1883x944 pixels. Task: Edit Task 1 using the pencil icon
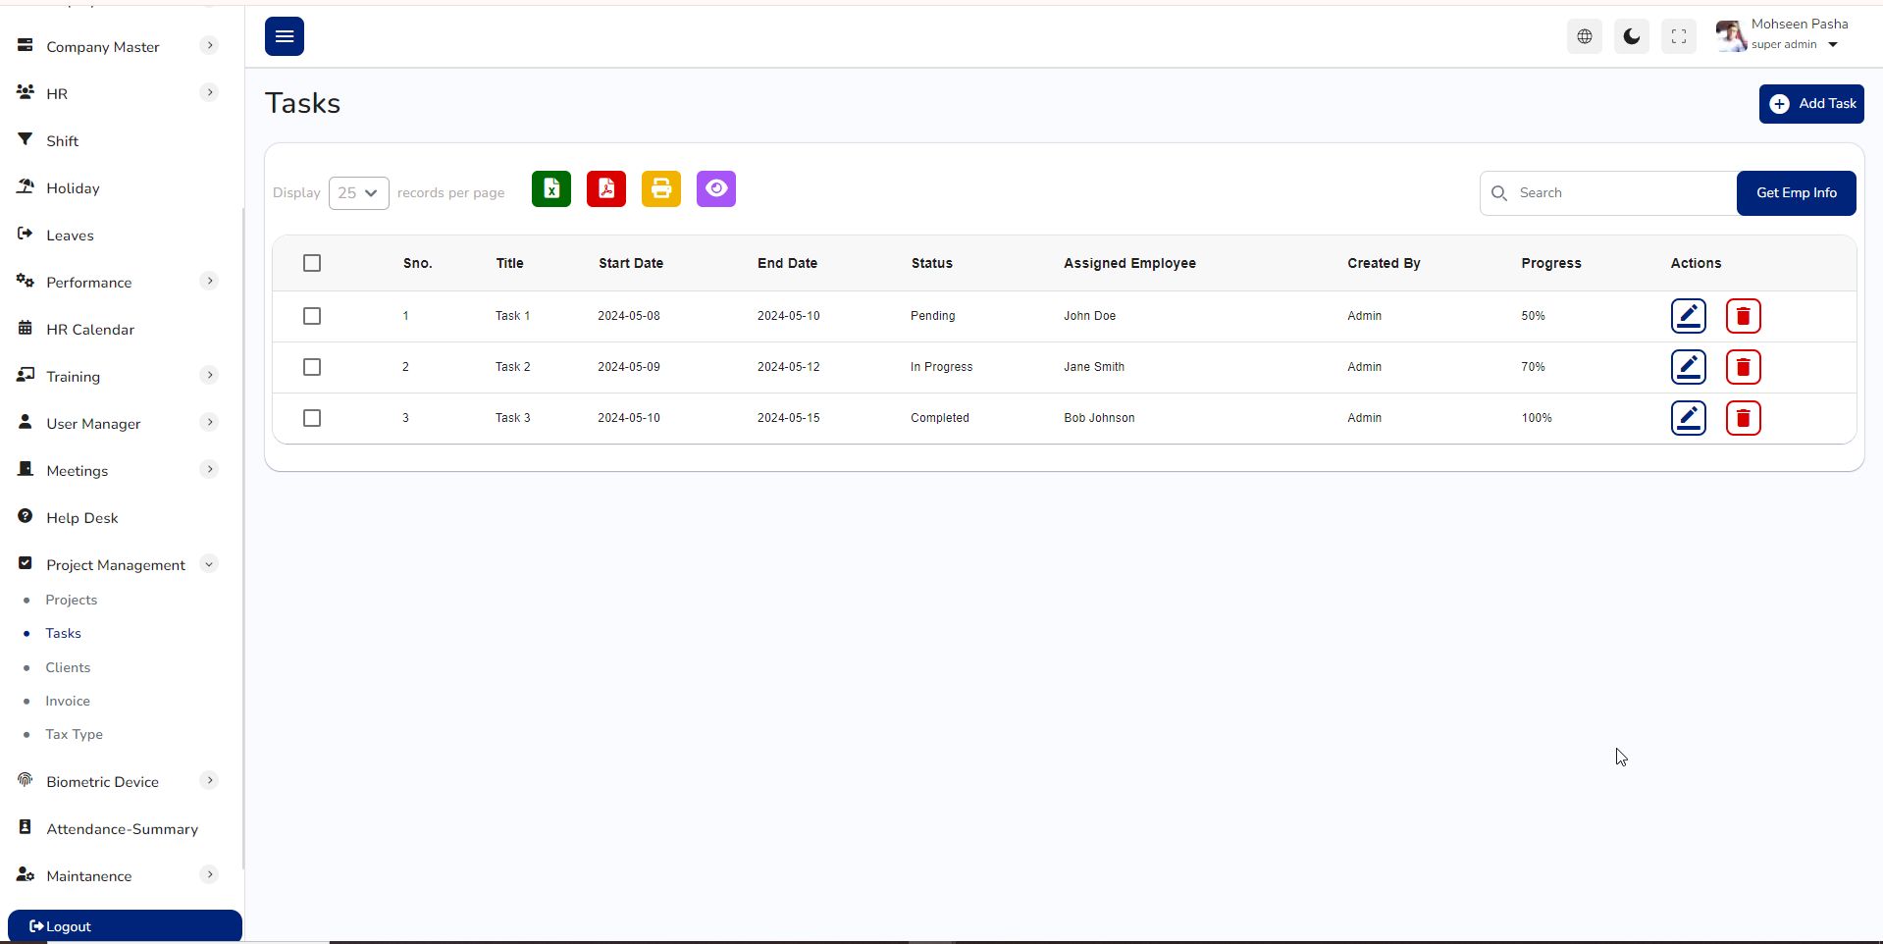point(1688,316)
